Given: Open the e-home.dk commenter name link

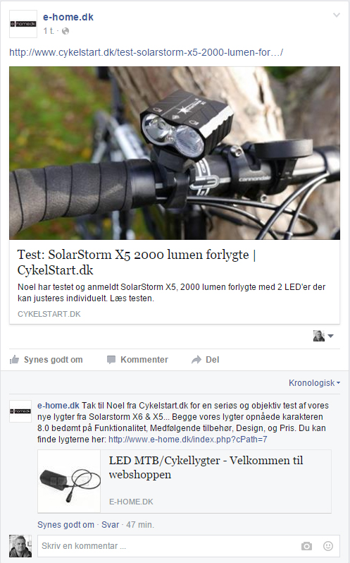Looking at the screenshot, I should pyautogui.click(x=58, y=406).
